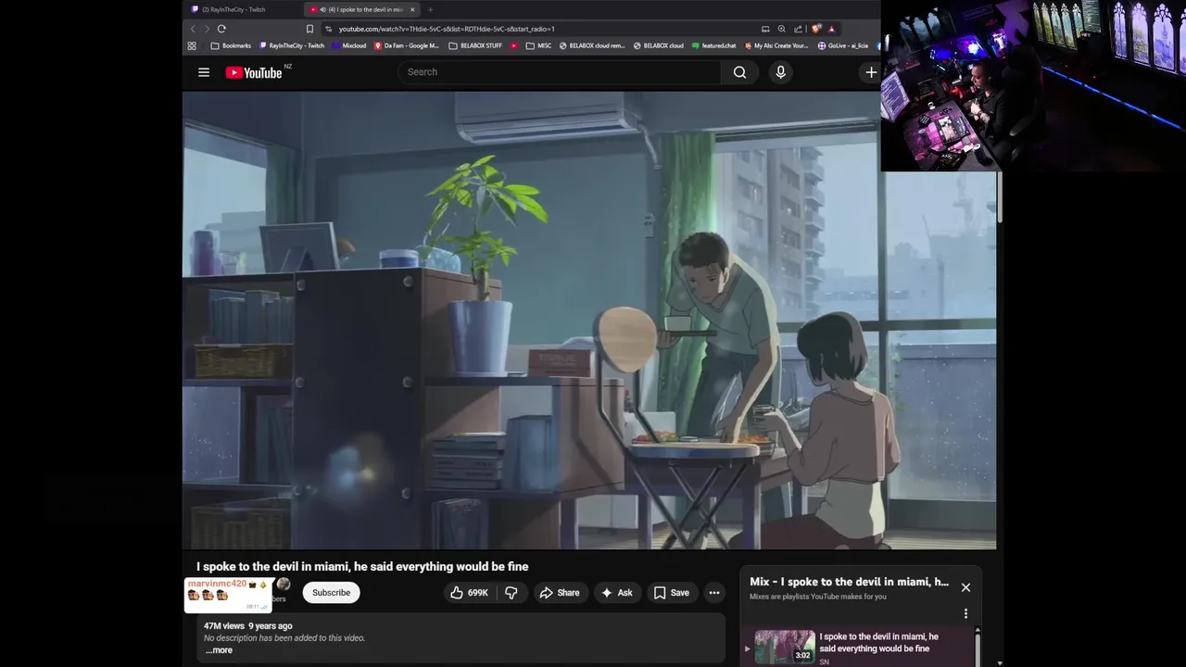Open the apps grid in bookmarks bar
The image size is (1186, 667).
point(192,45)
